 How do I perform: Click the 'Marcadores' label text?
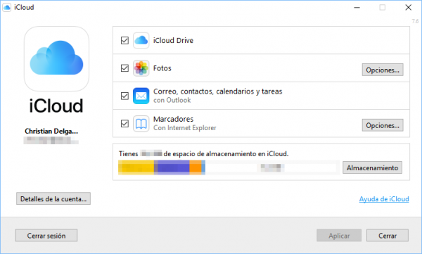[173, 119]
